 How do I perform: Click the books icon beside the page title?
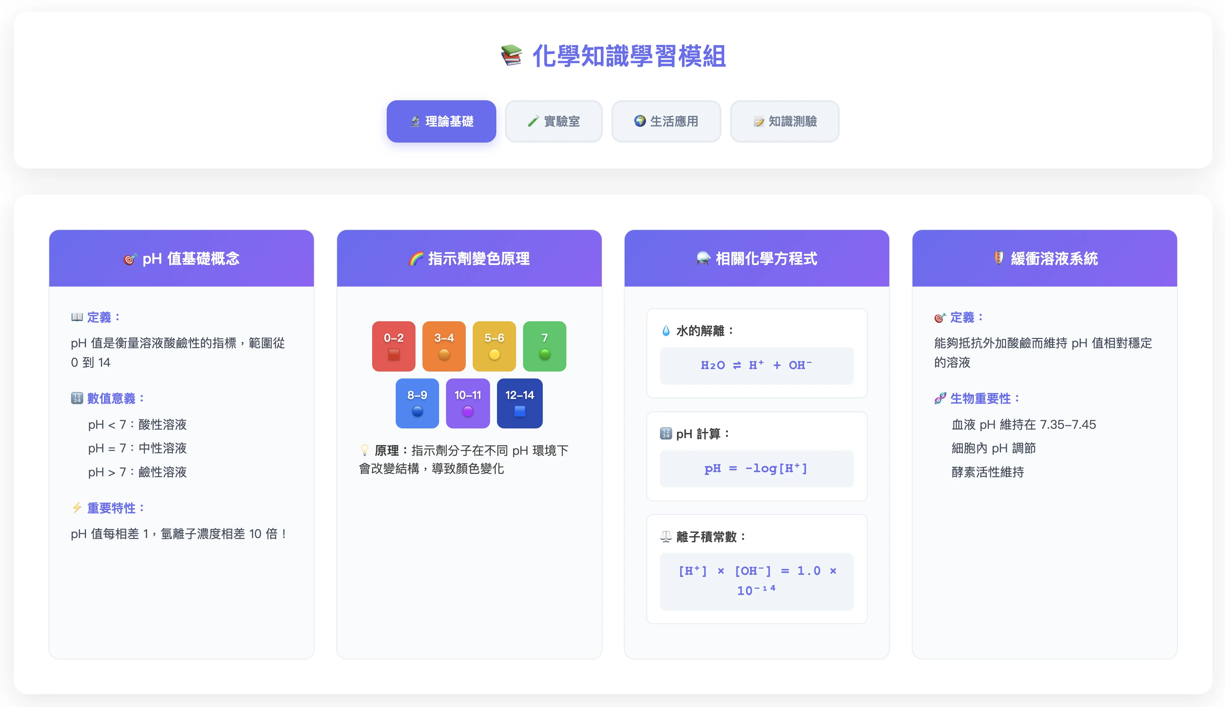pyautogui.click(x=512, y=56)
